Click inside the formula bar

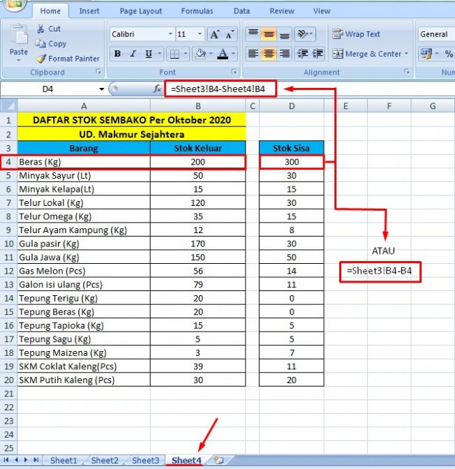point(310,89)
